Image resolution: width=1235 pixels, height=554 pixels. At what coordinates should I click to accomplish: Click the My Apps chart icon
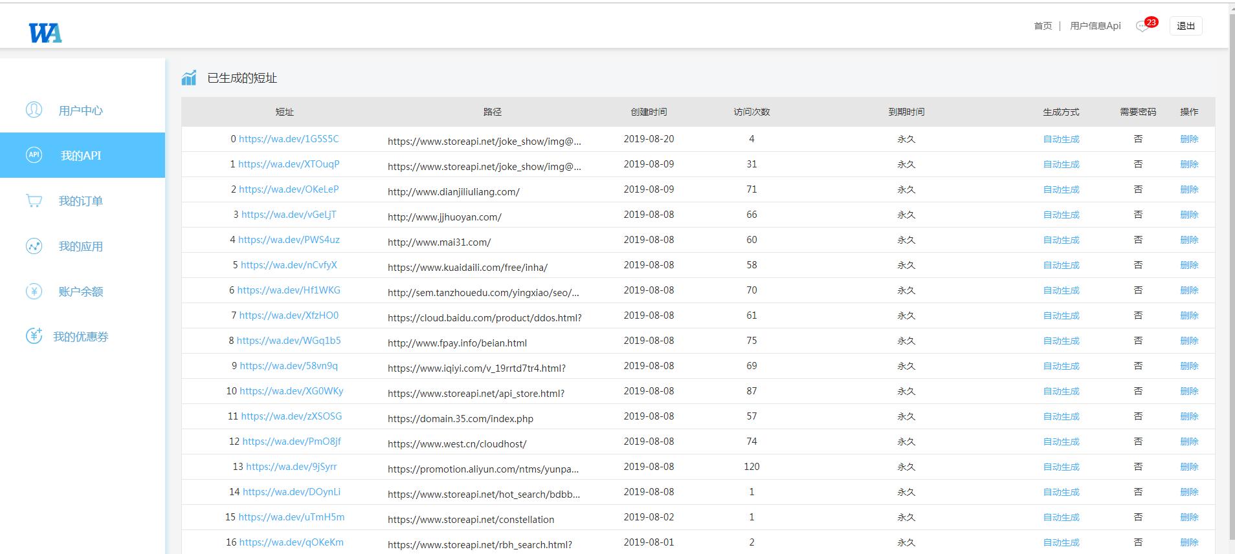pyautogui.click(x=34, y=246)
